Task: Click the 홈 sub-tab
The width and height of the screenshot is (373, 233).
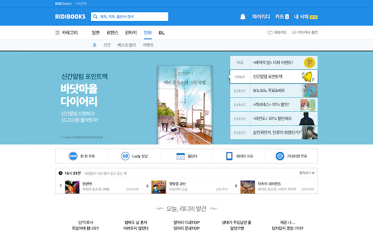Action: coord(94,45)
